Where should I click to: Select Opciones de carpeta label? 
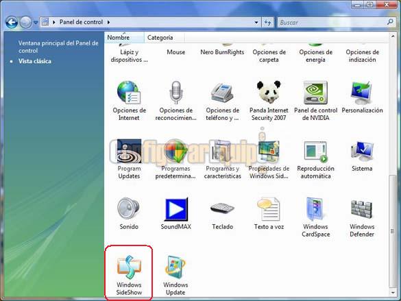(269, 56)
